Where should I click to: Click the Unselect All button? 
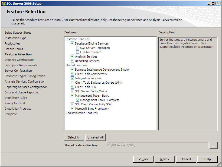point(95,137)
